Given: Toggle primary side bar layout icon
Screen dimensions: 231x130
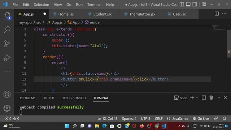Looking at the screenshot, I should click(x=182, y=4).
